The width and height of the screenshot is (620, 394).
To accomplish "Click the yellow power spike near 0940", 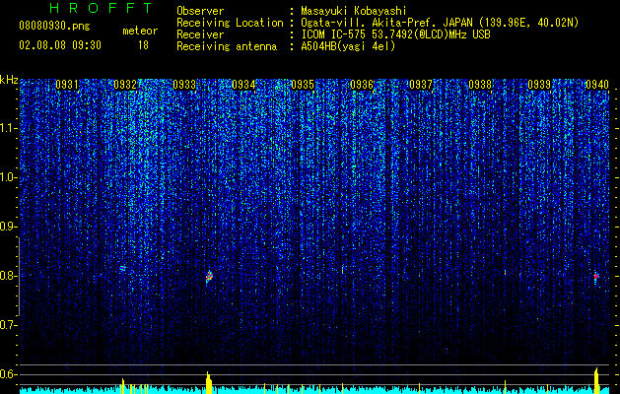I will (596, 380).
